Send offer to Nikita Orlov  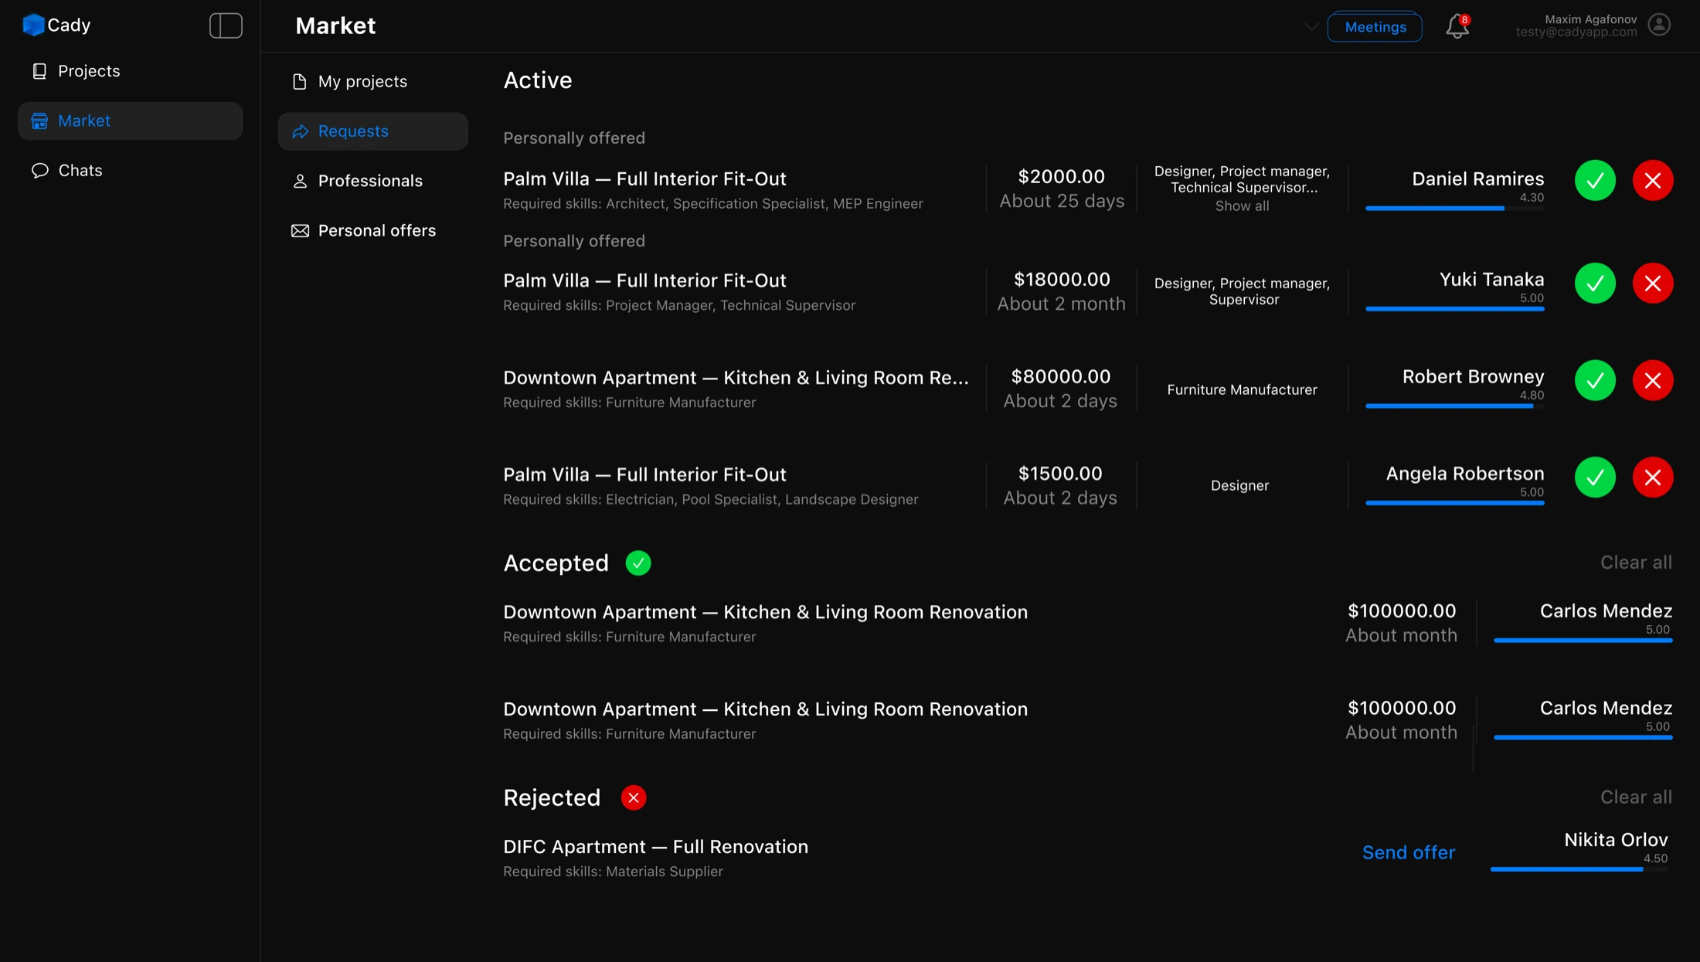[x=1408, y=852]
